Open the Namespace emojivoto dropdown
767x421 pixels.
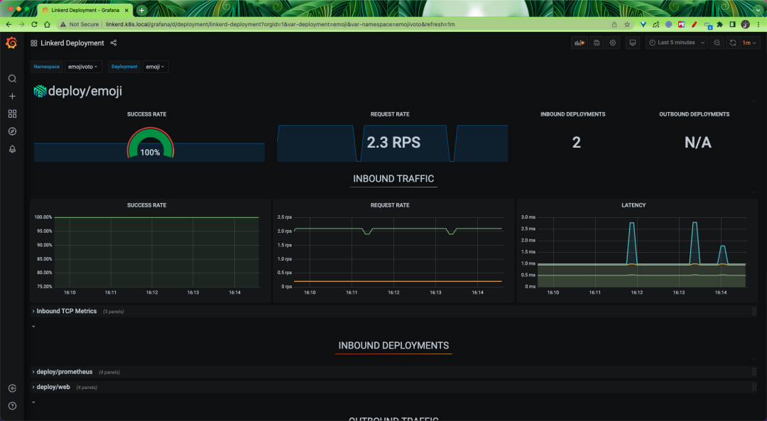pos(83,67)
